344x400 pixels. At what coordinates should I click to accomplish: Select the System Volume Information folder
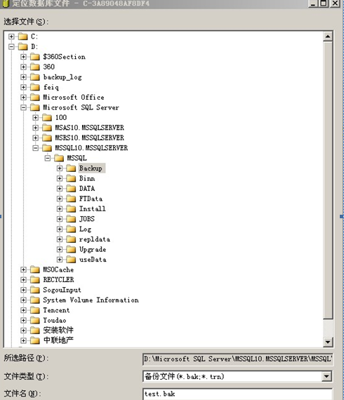click(x=91, y=300)
